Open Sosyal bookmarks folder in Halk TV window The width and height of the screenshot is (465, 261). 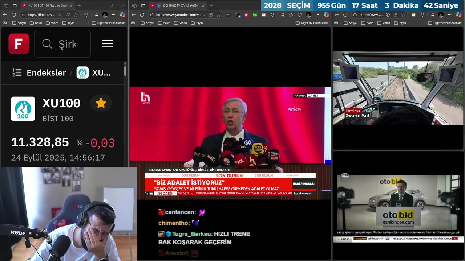point(147,23)
